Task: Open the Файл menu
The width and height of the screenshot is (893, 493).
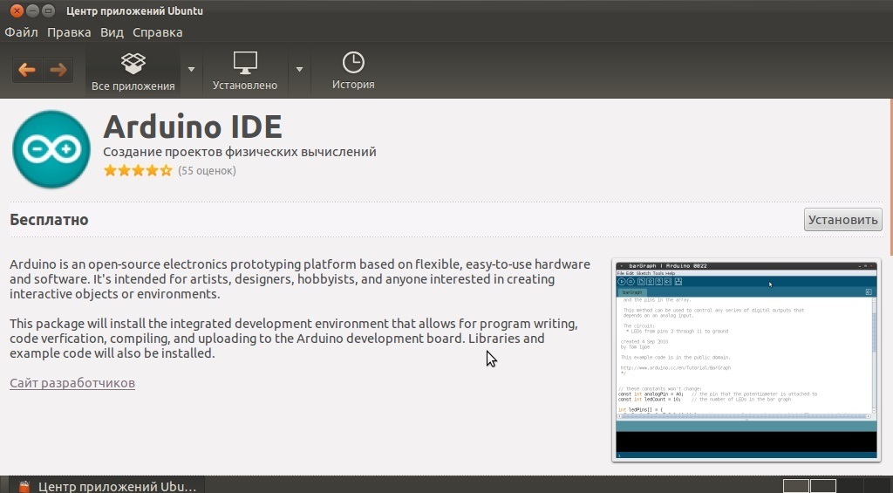Action: 21,32
